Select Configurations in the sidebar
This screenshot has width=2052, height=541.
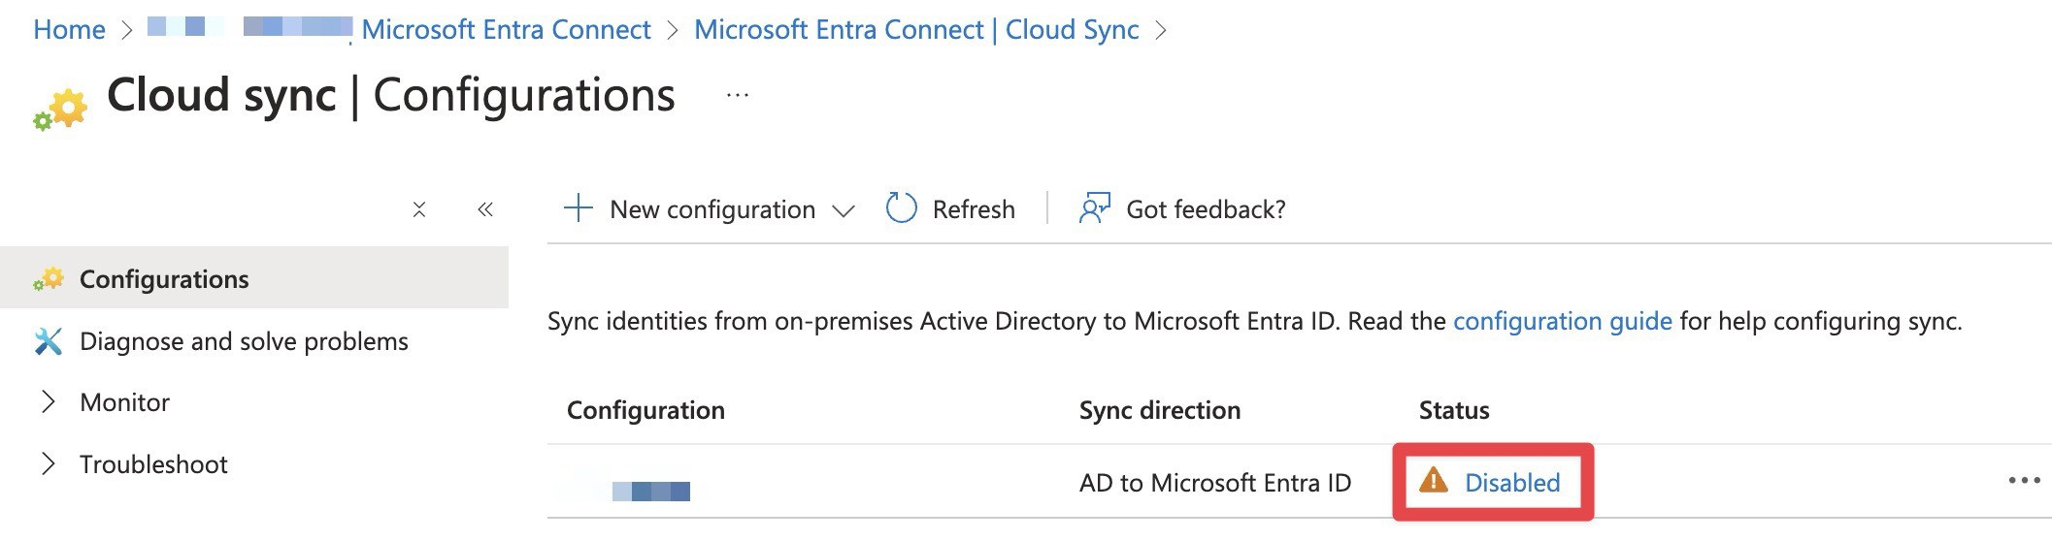pos(254,278)
